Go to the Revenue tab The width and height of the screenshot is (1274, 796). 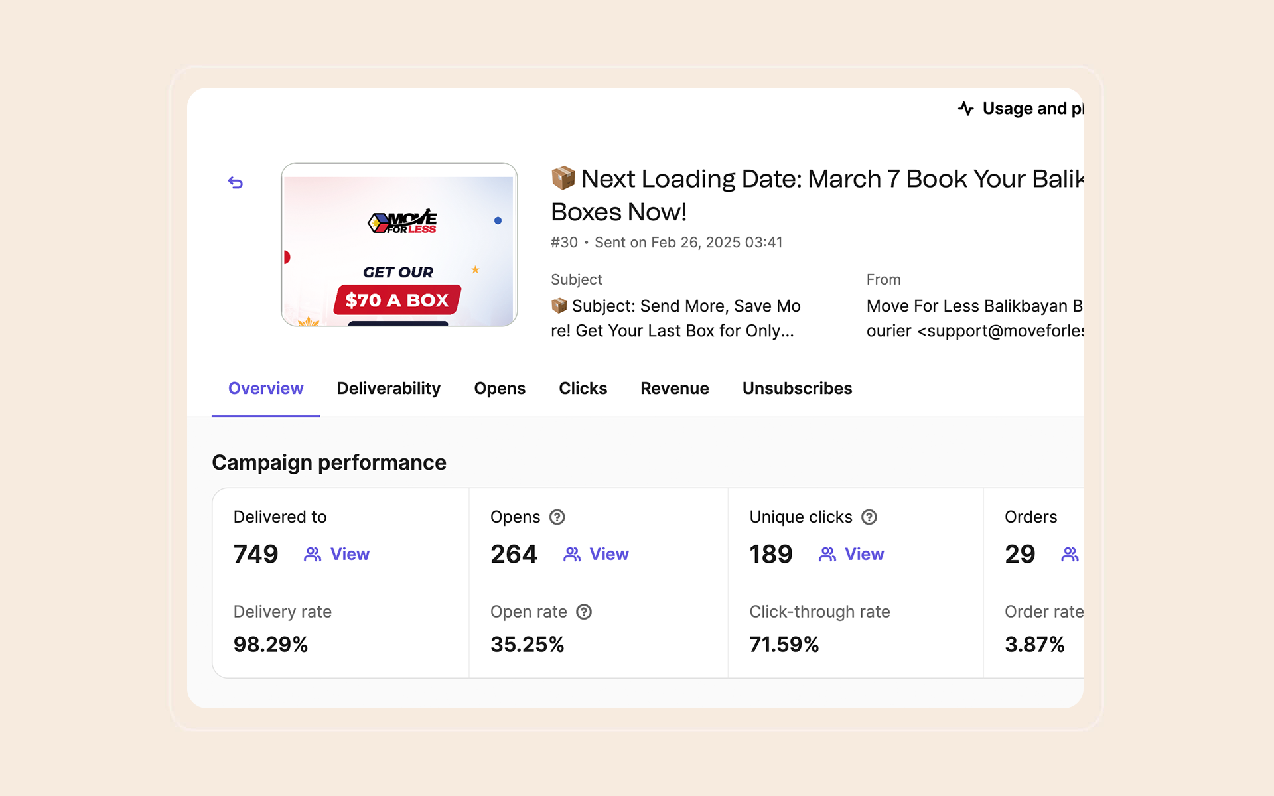pos(674,388)
